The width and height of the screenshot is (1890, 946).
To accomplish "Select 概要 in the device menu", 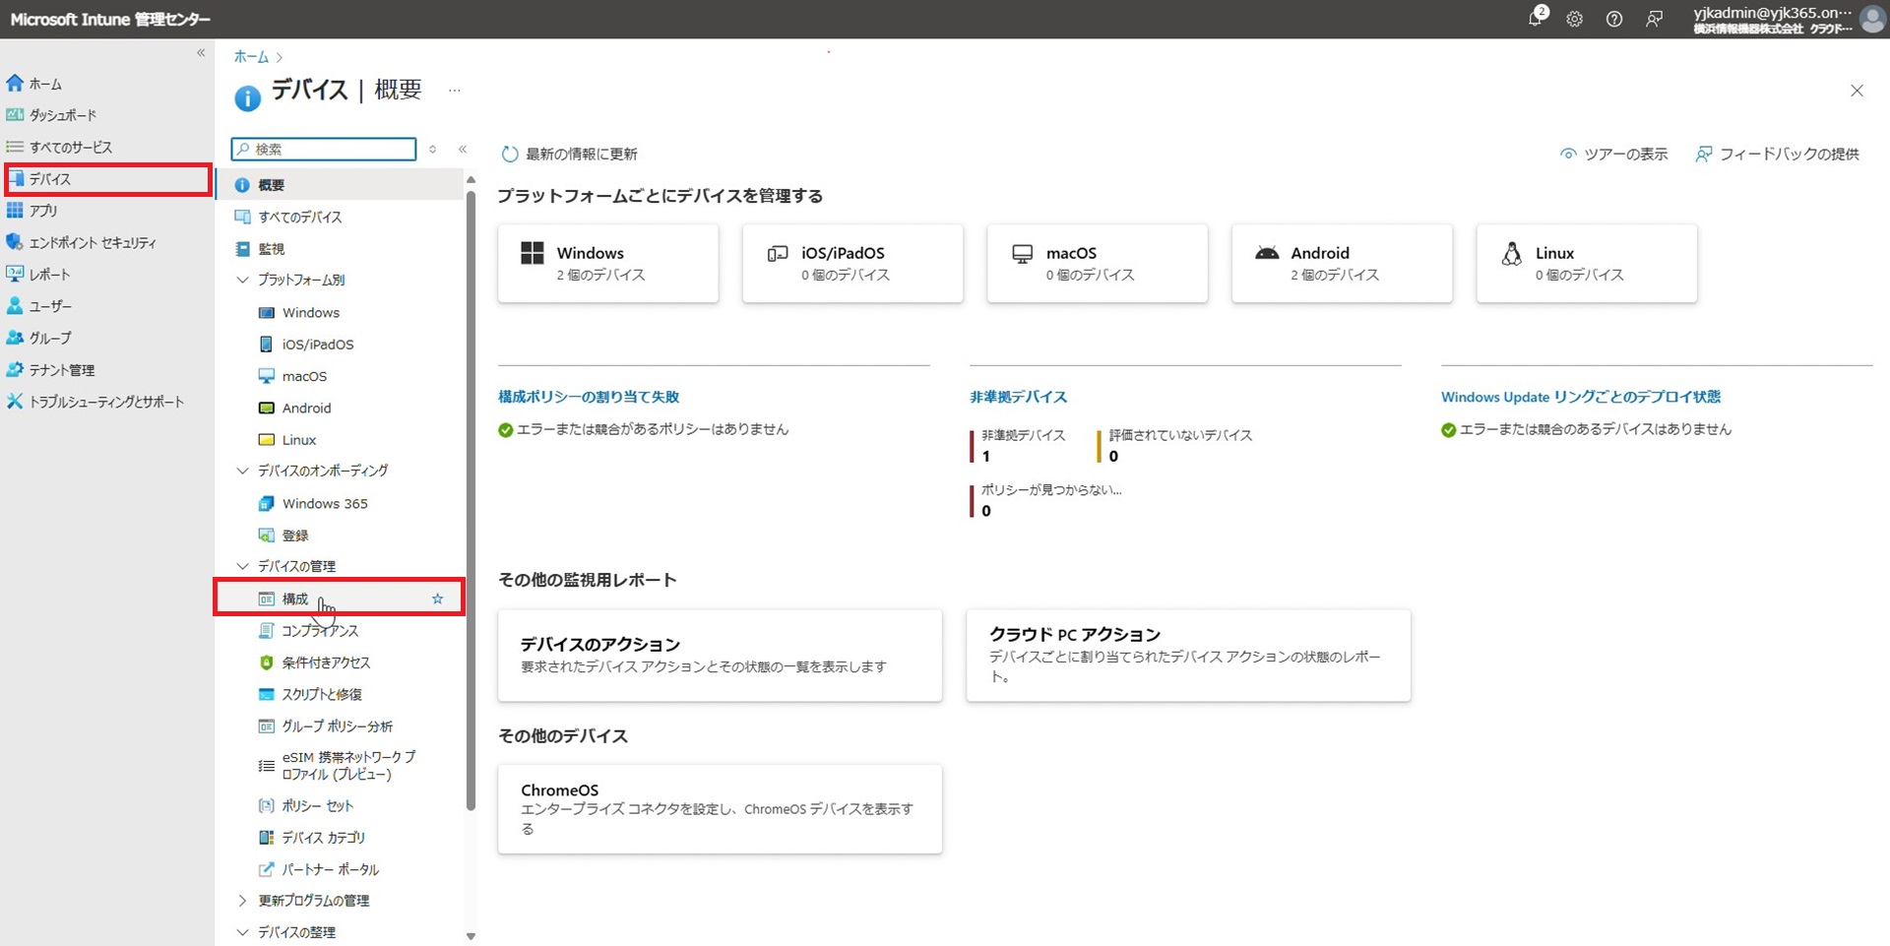I will 340,185.
